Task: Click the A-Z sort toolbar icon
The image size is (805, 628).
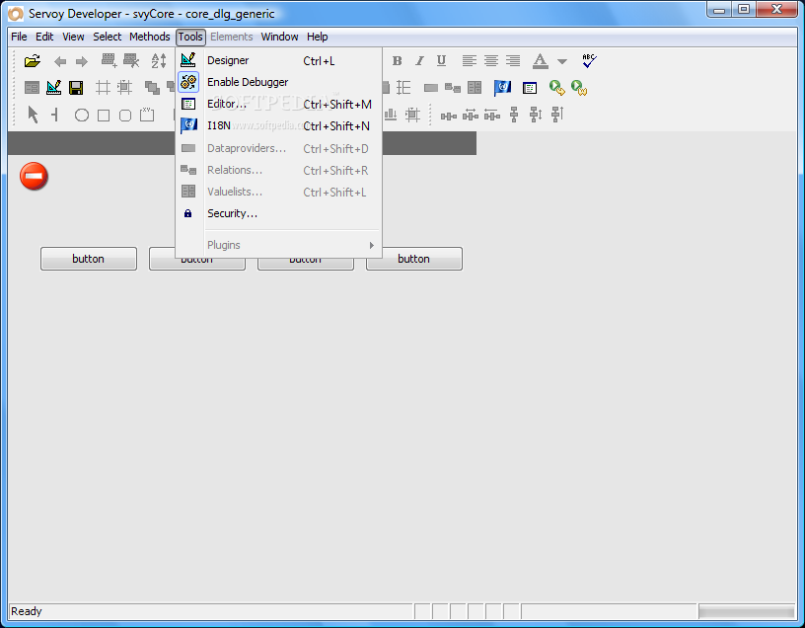Action: 159,60
